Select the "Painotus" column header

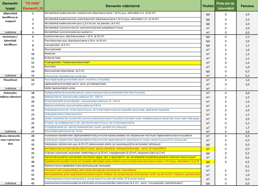[247, 6]
